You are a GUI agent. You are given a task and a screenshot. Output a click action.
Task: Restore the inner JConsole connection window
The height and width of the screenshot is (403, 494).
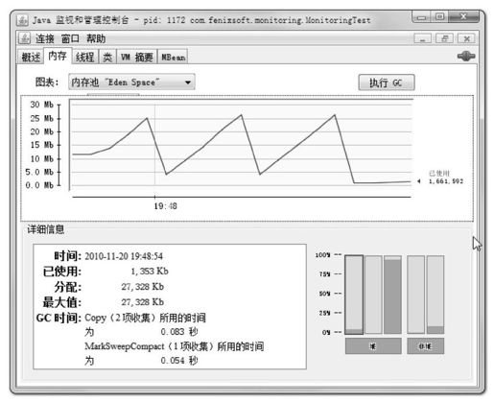pos(444,38)
